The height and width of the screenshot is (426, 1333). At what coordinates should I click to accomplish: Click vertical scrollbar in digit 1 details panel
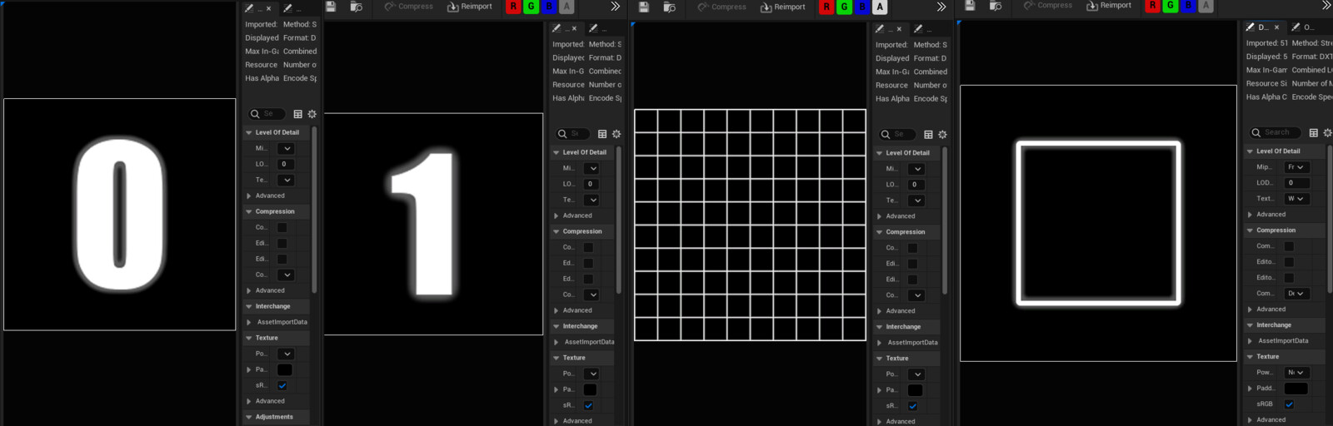click(x=619, y=220)
